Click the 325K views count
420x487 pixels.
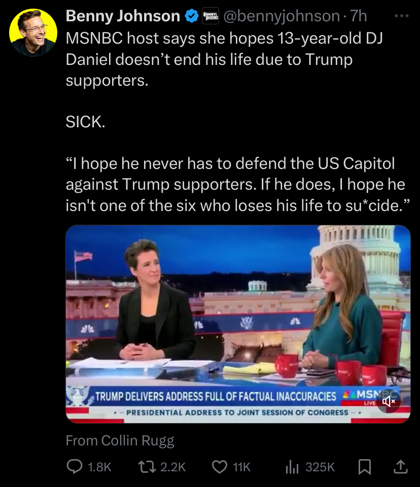320,467
